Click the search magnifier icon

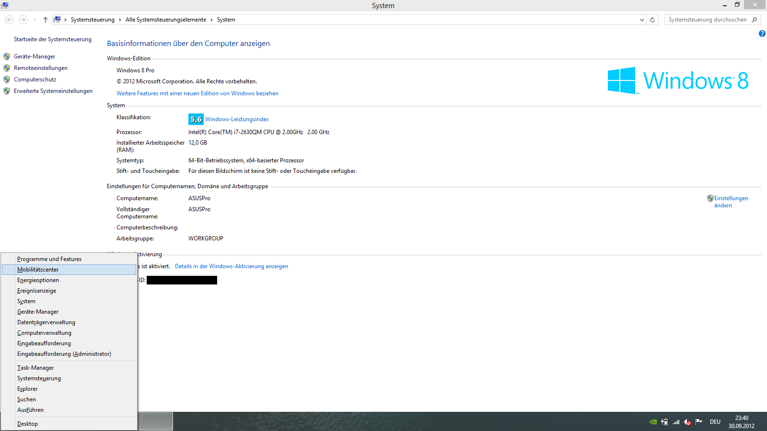click(x=755, y=20)
